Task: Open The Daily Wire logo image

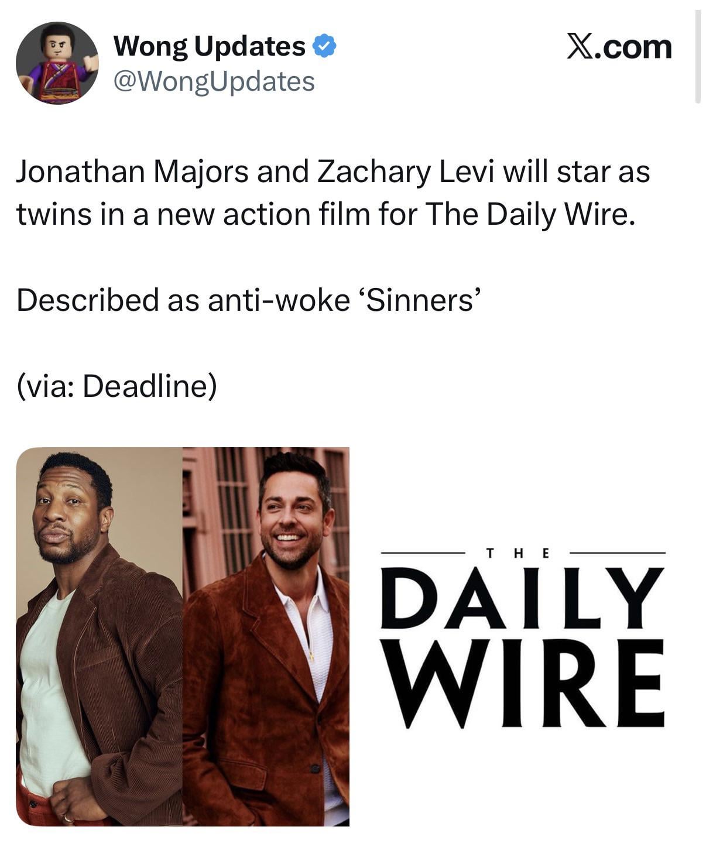Action: click(x=523, y=637)
